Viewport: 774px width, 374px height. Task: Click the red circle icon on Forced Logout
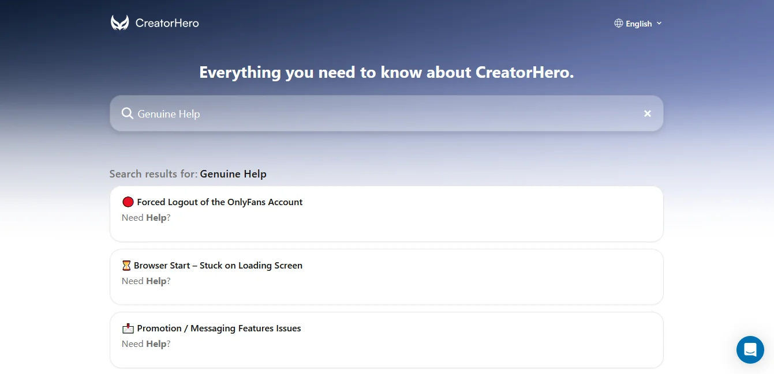128,202
